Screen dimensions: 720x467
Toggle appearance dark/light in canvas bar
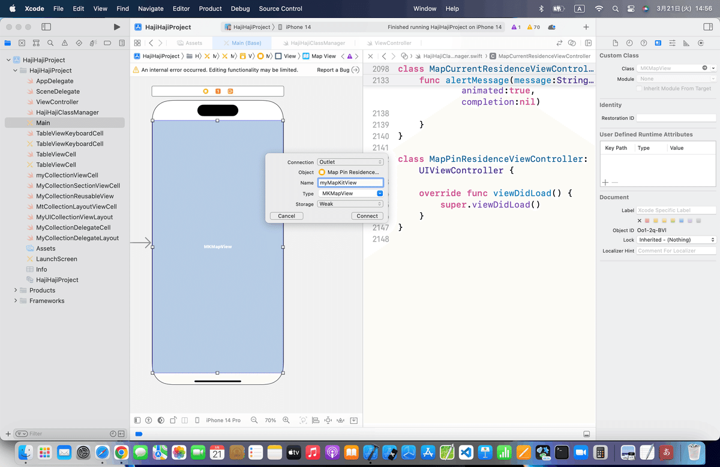click(160, 420)
